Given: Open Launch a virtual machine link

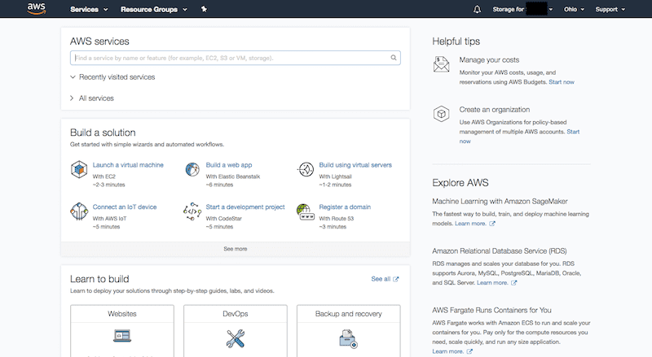Looking at the screenshot, I should pos(128,165).
